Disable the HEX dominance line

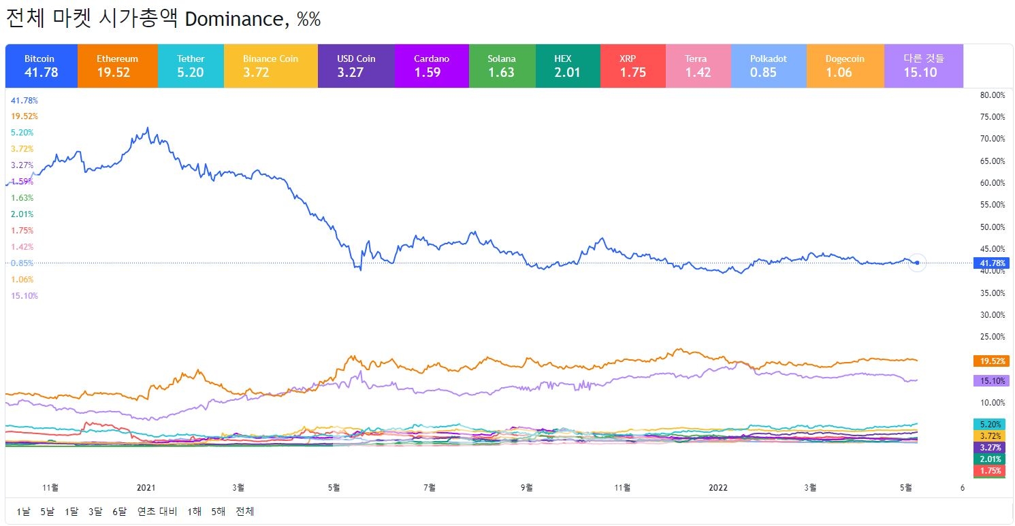[x=568, y=65]
